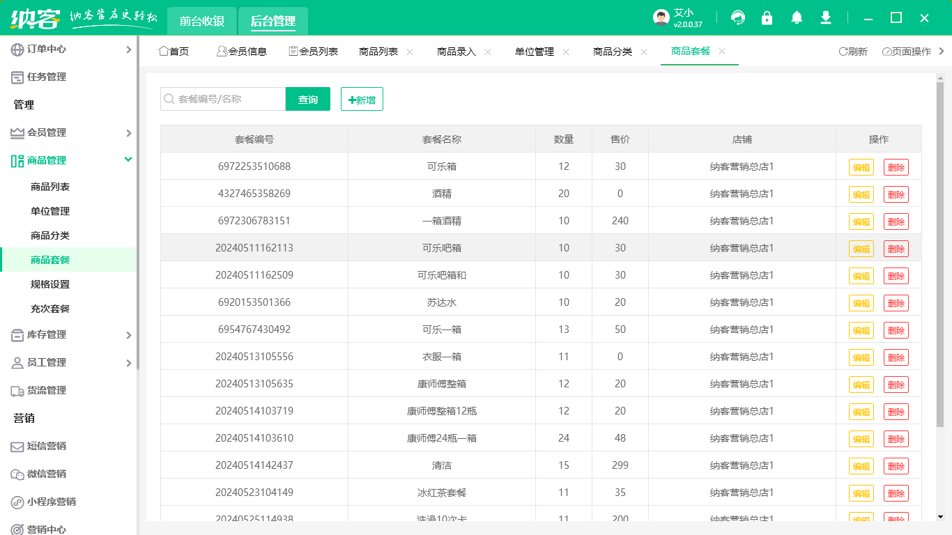Click the download icon in header
Screen dimensions: 952x535
(826, 17)
